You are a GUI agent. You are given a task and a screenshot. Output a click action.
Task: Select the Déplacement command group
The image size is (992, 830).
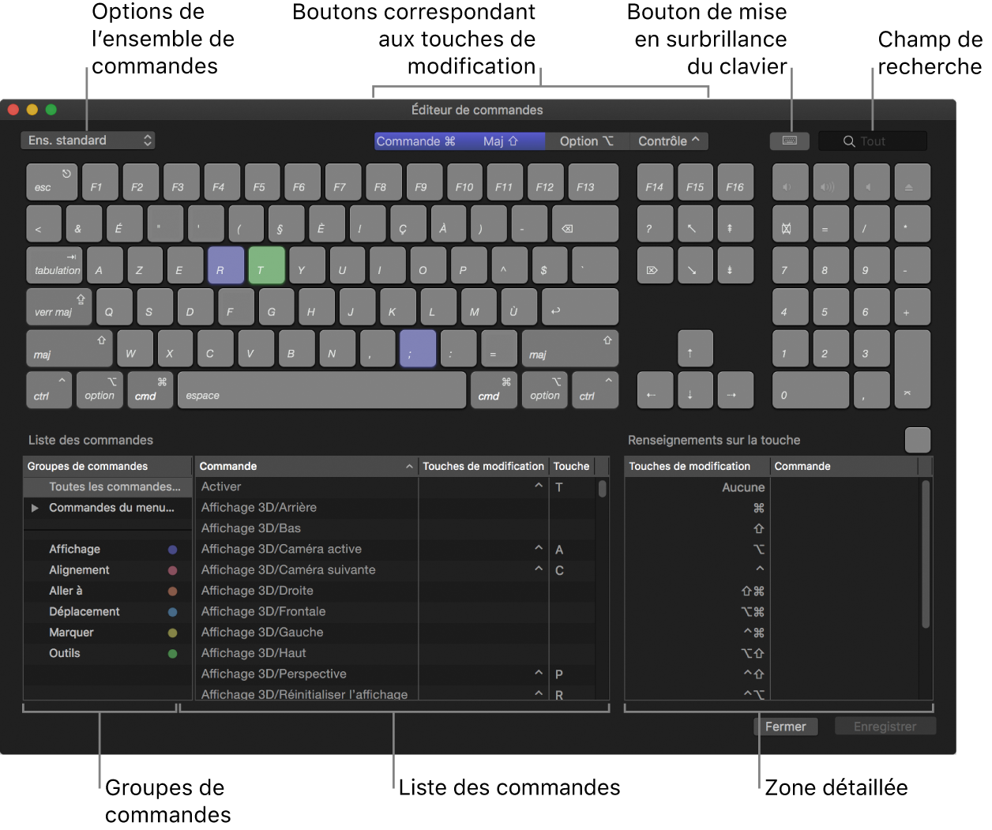coord(107,611)
